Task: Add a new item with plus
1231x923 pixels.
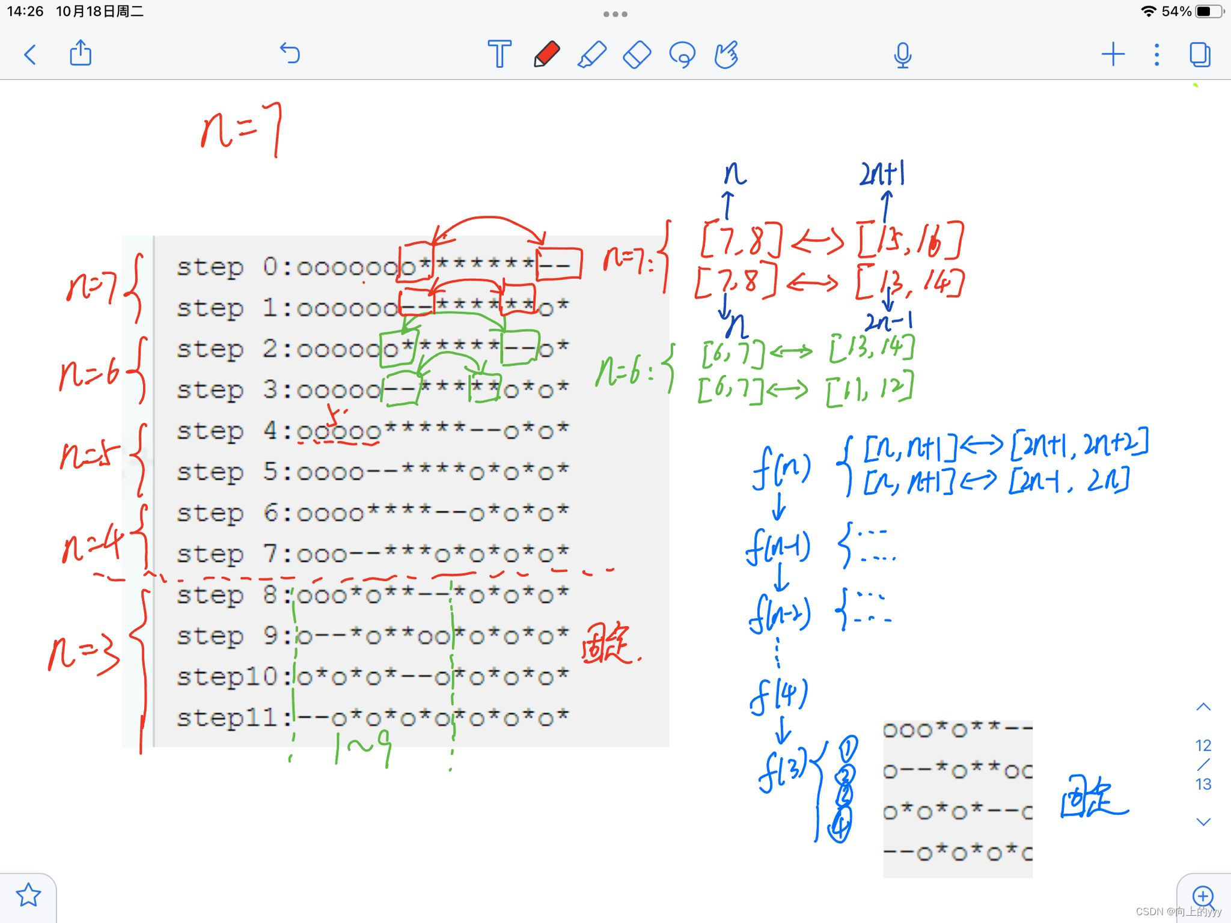Action: click(1113, 54)
